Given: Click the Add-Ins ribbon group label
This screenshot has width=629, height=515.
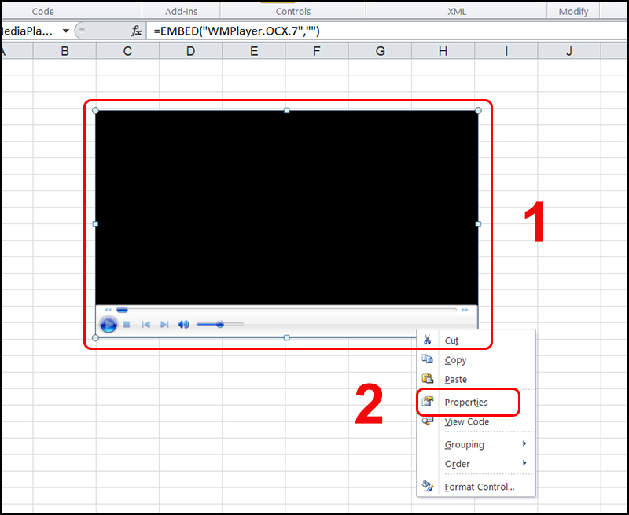Looking at the screenshot, I should point(182,12).
